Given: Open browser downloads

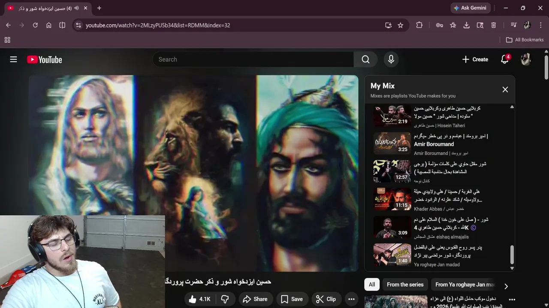Looking at the screenshot, I should point(466,25).
